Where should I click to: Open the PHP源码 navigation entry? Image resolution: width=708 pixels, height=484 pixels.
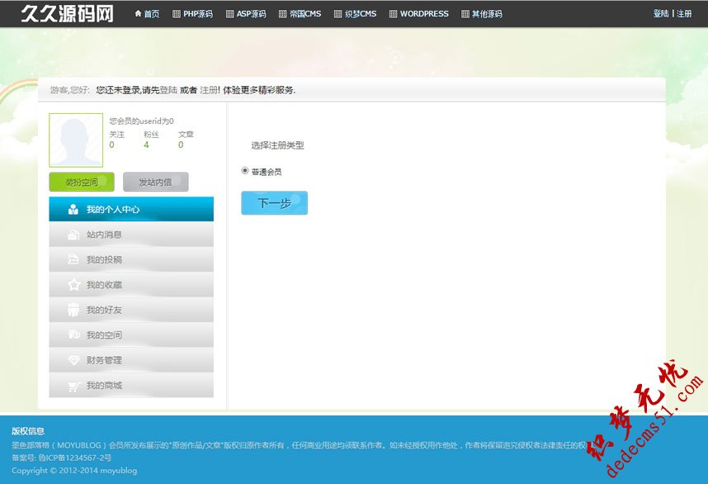191,13
